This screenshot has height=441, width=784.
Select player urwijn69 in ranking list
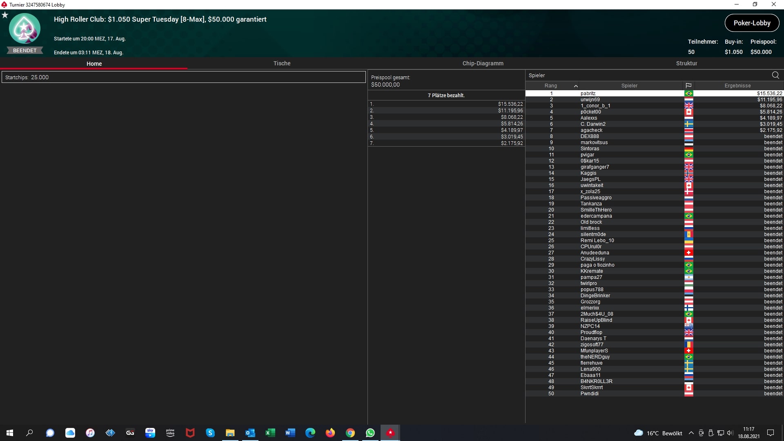590,100
